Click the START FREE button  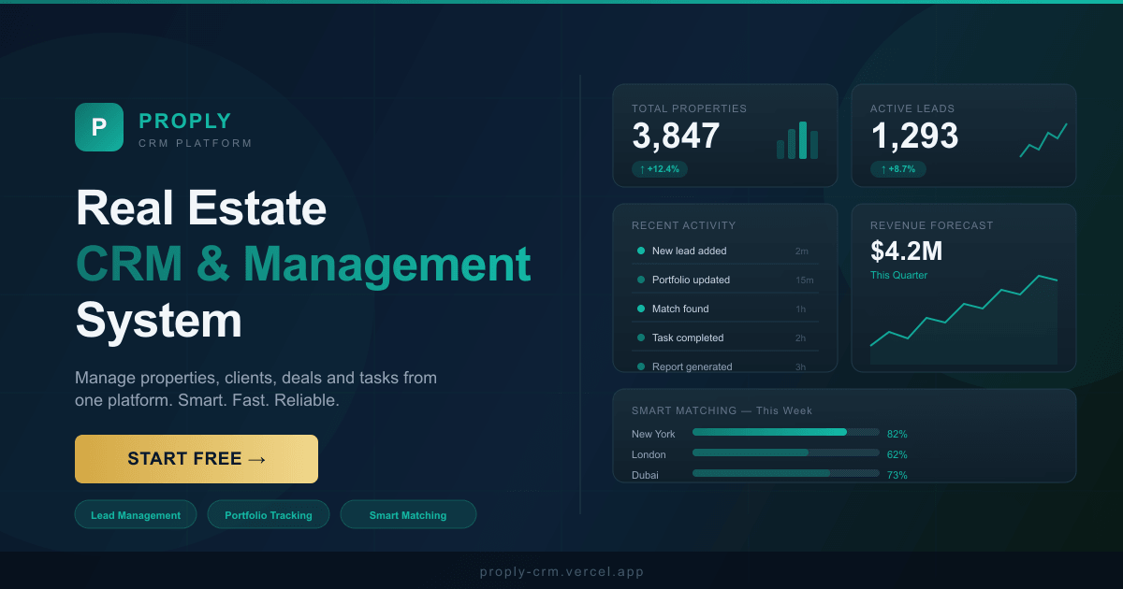click(197, 459)
